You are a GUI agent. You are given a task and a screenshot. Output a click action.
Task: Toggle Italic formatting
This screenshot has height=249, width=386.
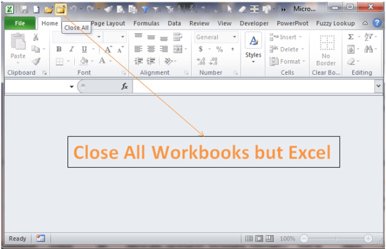pyautogui.click(x=72, y=49)
